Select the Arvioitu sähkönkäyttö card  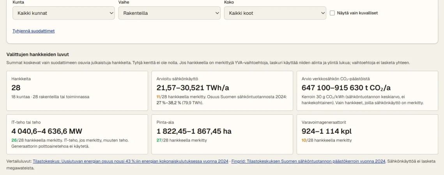(222, 91)
